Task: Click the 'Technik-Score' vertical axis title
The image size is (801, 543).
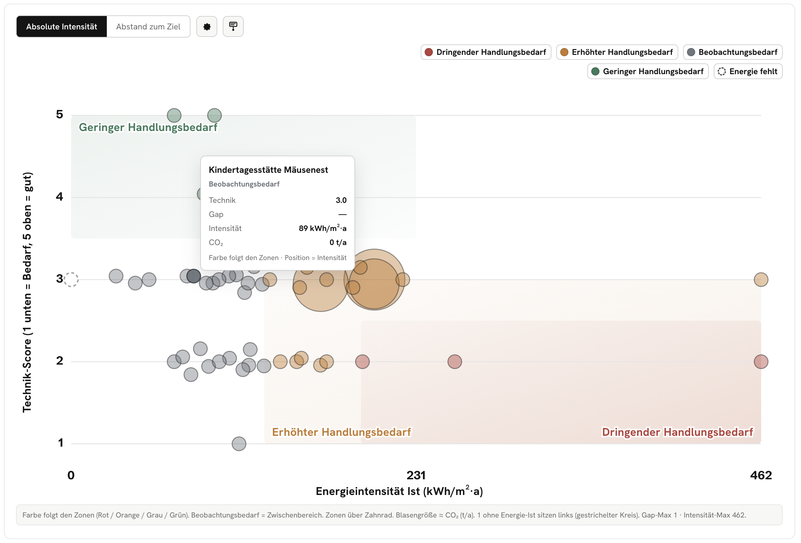Action: click(x=27, y=292)
